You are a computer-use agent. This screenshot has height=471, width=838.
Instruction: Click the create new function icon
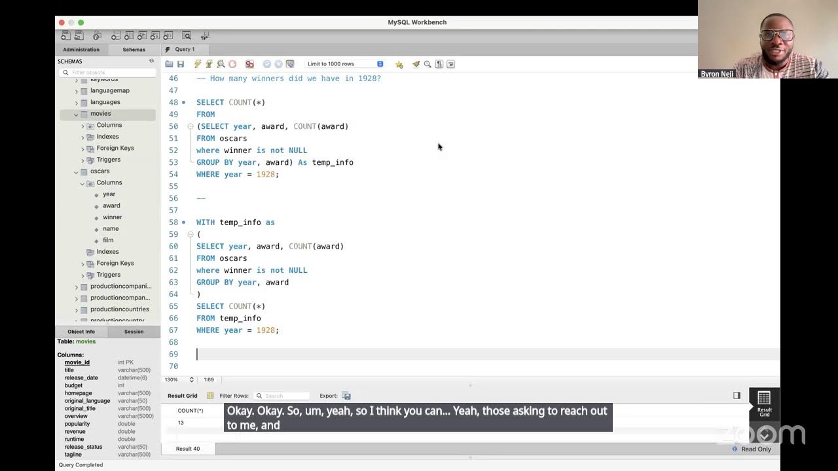click(168, 35)
